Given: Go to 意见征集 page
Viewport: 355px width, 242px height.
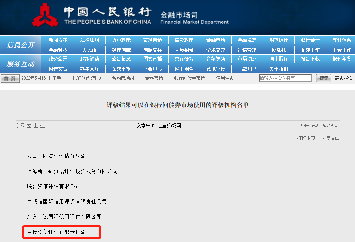Looking at the screenshot, I should click(x=216, y=69).
